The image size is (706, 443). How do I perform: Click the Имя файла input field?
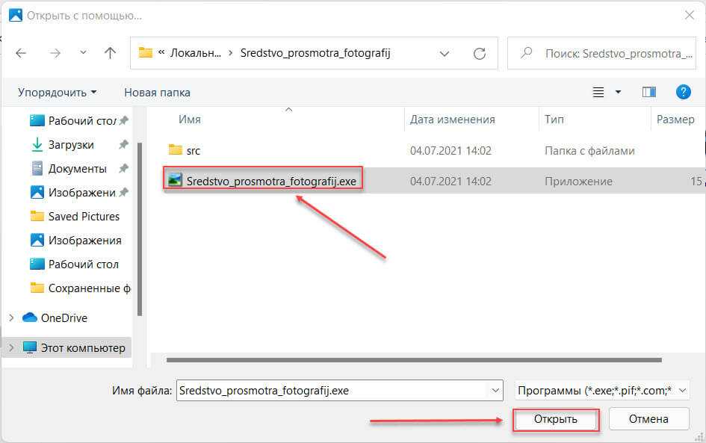pos(331,390)
